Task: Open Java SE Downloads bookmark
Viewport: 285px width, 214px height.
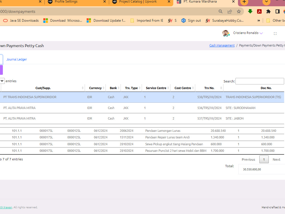Action: point(21,21)
